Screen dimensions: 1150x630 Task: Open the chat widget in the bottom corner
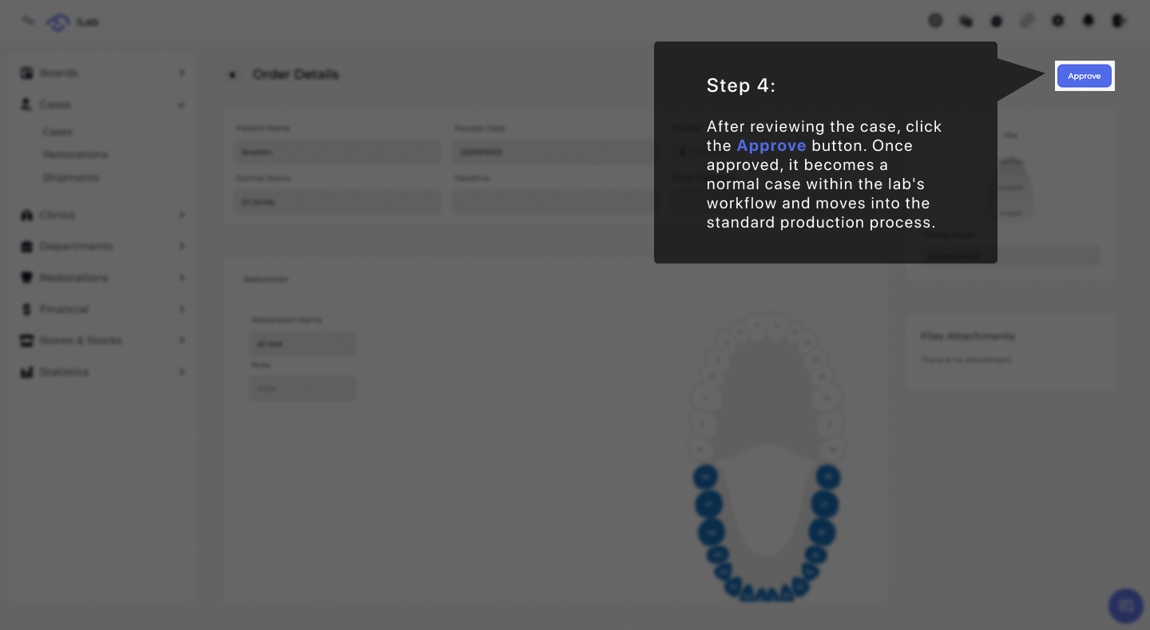point(1126,606)
